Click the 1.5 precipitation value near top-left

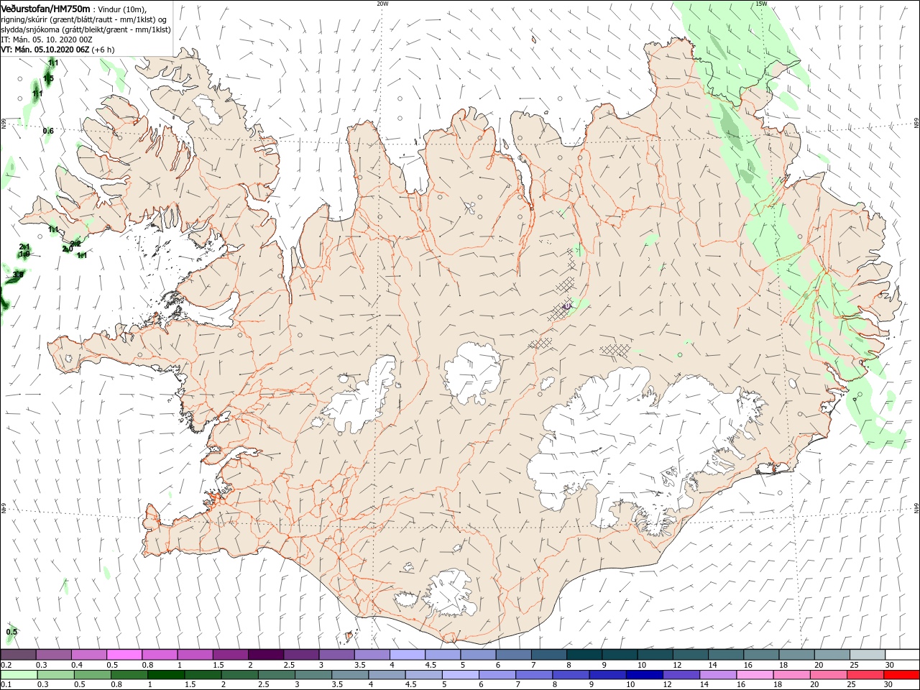[48, 78]
